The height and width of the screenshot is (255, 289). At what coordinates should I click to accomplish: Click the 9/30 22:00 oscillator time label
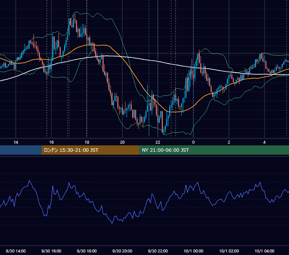click(x=158, y=251)
